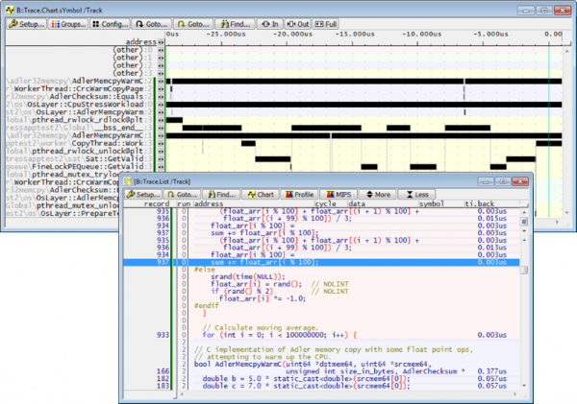Click Find in the Trace.List toolbar

(219, 193)
